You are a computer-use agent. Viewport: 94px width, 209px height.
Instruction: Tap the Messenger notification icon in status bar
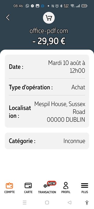point(32,6)
